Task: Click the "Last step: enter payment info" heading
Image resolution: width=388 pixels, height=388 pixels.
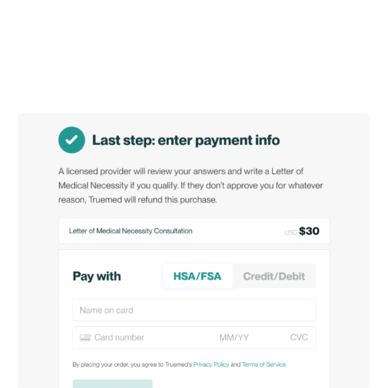Action: click(x=186, y=140)
